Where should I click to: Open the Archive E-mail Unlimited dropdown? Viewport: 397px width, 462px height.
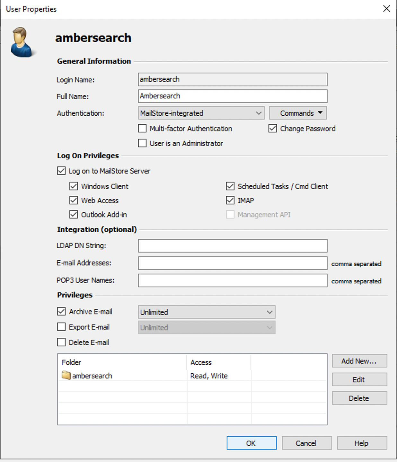point(207,312)
